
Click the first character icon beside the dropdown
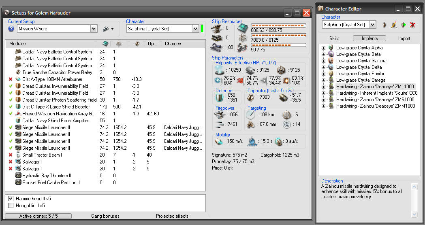pos(384,25)
